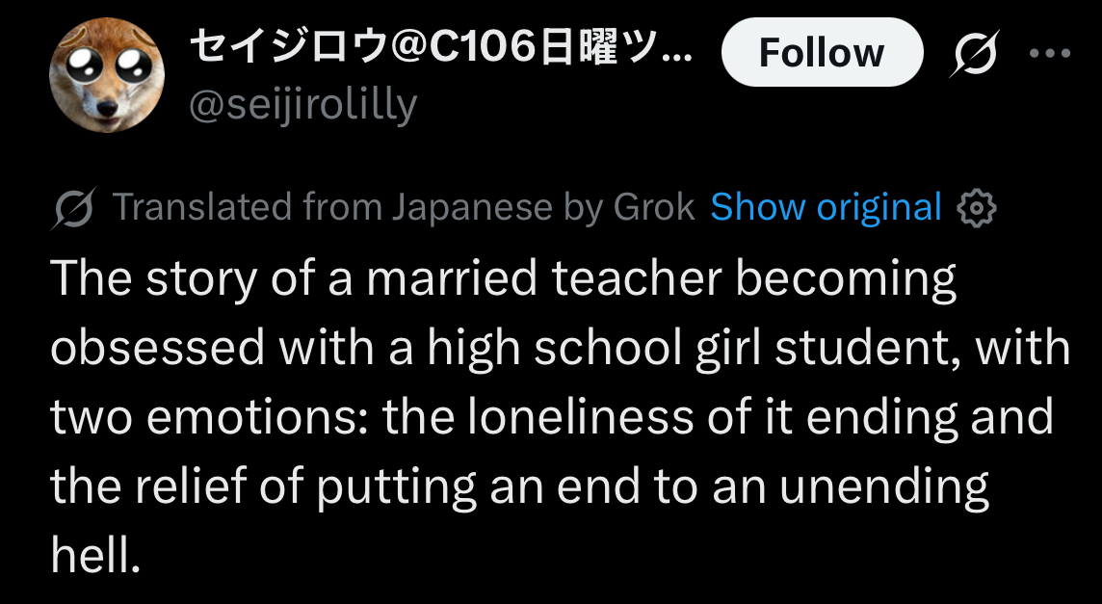The image size is (1102, 604).
Task: Ask Grok about this post using slashed-circle icon
Action: tap(976, 54)
